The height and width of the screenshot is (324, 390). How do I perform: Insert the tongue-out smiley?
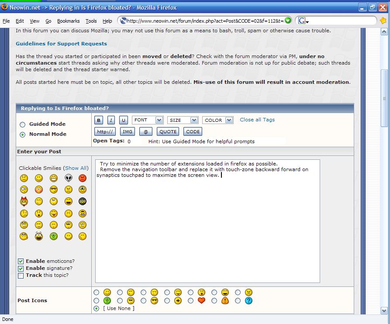pyautogui.click(x=53, y=214)
